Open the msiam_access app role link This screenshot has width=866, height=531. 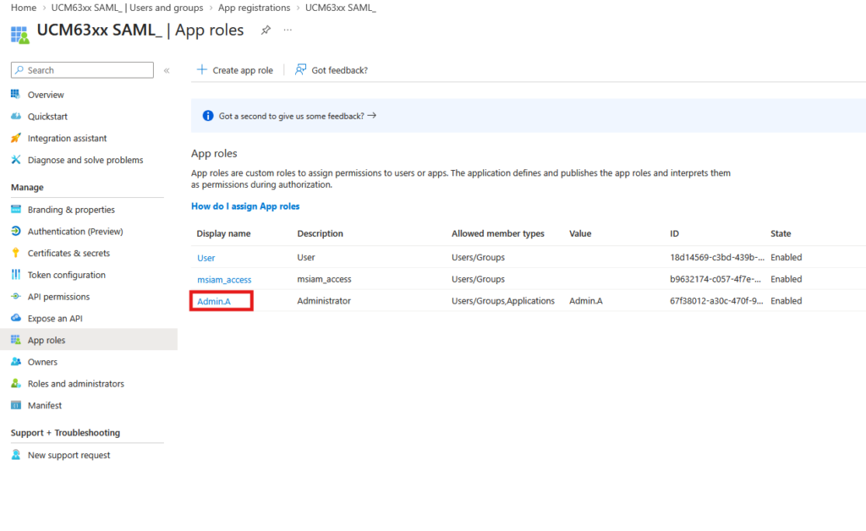pos(224,279)
